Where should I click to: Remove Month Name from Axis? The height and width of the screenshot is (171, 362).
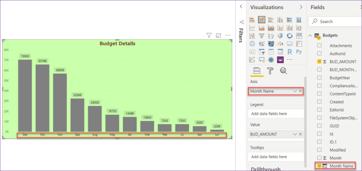click(300, 91)
